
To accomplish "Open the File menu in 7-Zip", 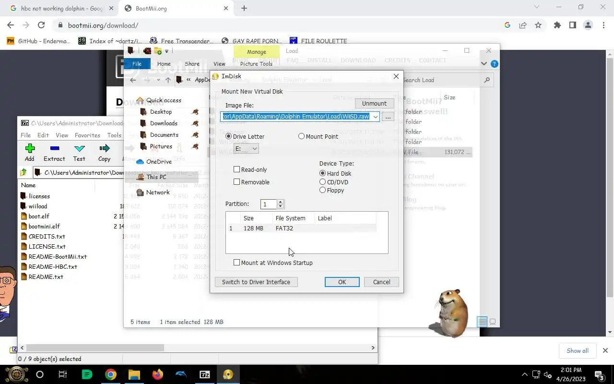I will tap(25, 135).
